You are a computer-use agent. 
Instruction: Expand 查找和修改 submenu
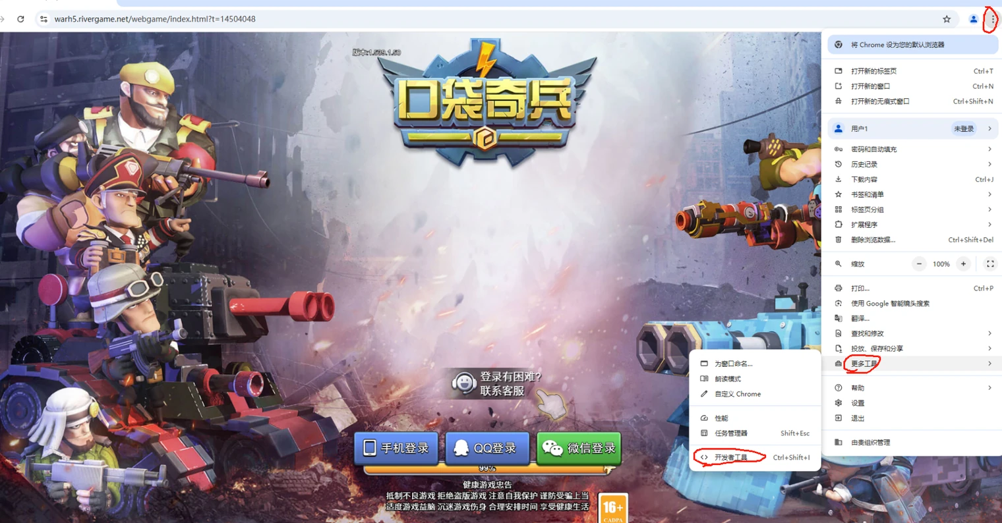tap(913, 333)
